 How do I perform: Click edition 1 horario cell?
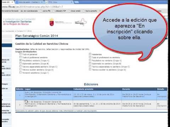(139, 95)
